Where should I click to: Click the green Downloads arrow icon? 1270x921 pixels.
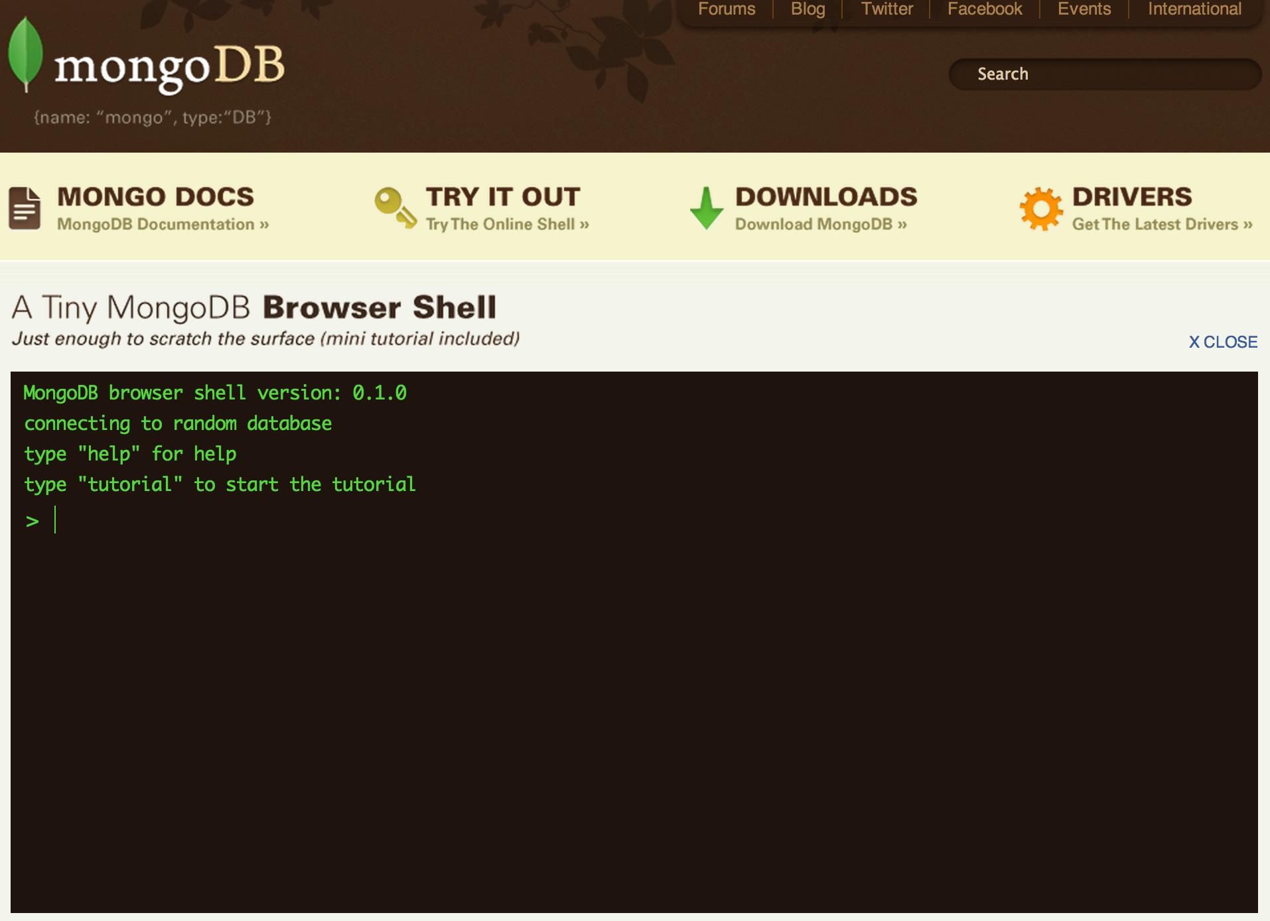tap(707, 208)
